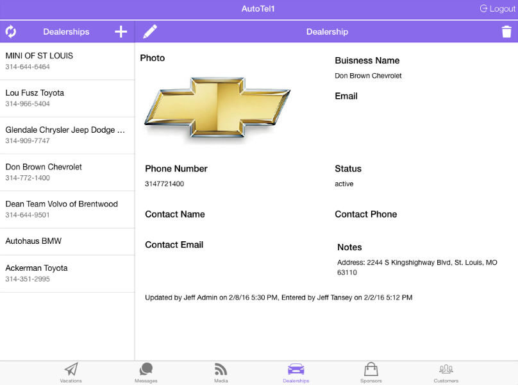Viewport: 518px width, 385px height.
Task: Open the Messages tab
Action: pos(146,373)
